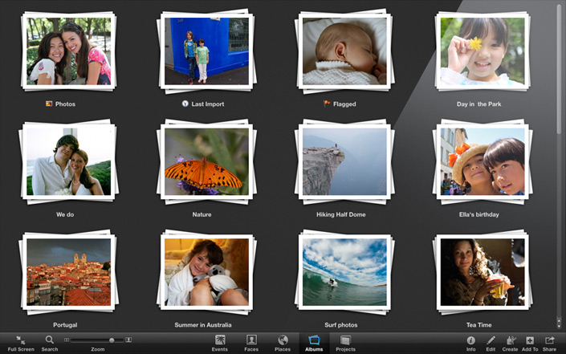Click the 'Portugal' album title
566x354 pixels.
[65, 325]
